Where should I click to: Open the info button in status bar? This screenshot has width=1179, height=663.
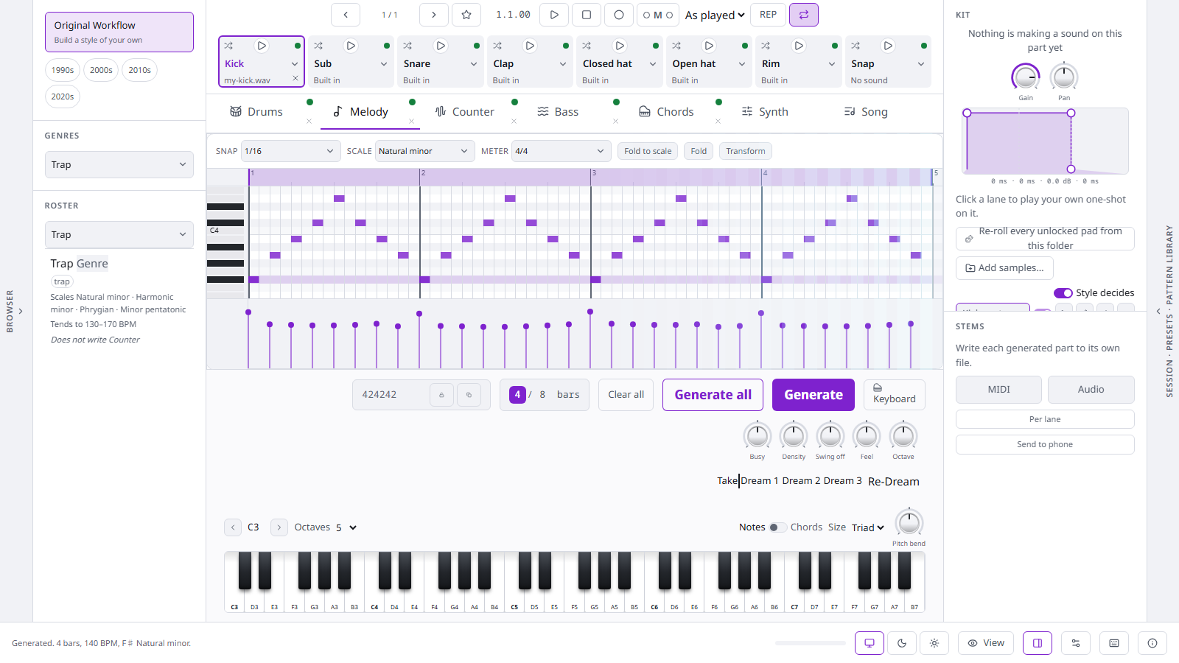1152,643
